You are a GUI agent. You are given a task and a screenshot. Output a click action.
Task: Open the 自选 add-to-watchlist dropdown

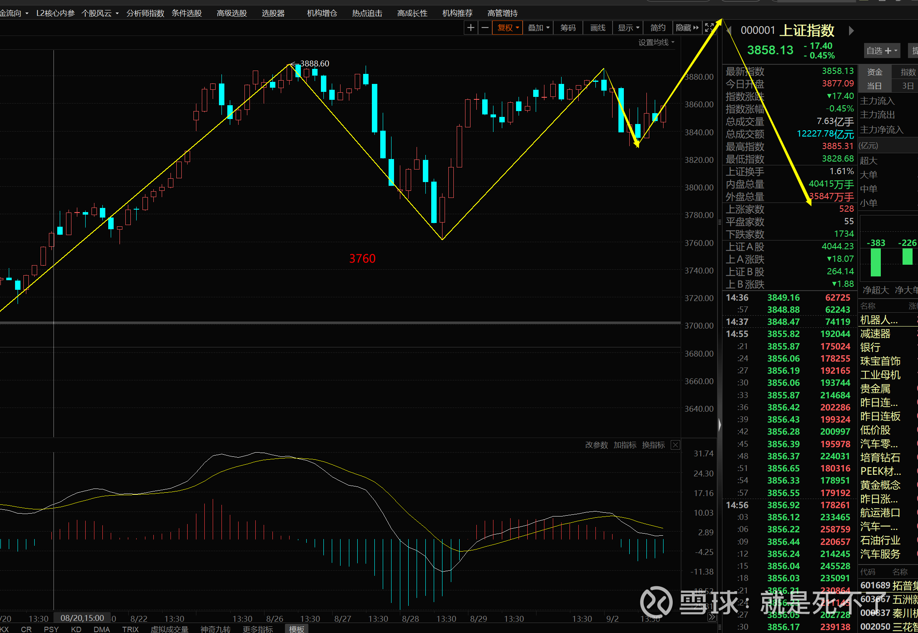coord(882,51)
